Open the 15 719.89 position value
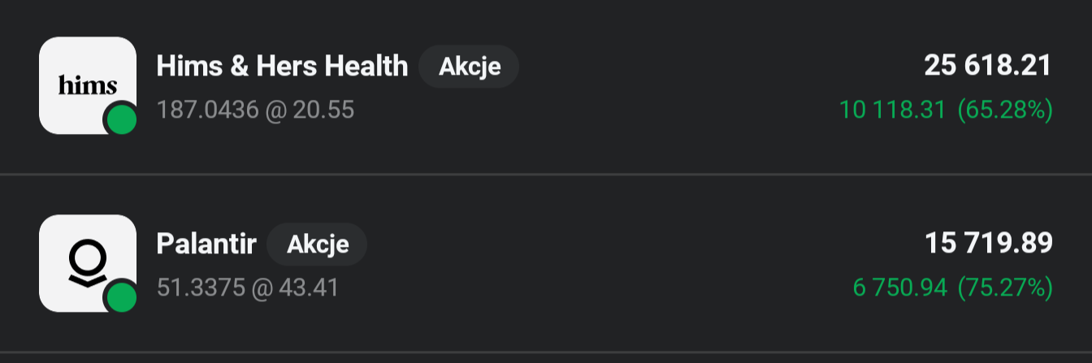 [x=988, y=244]
